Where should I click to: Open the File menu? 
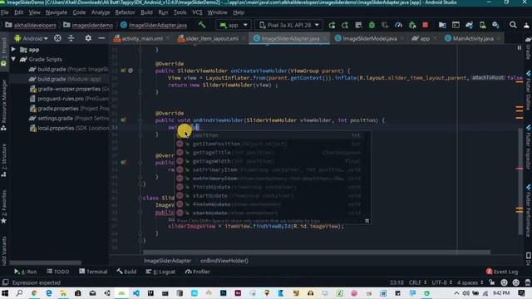4,12
